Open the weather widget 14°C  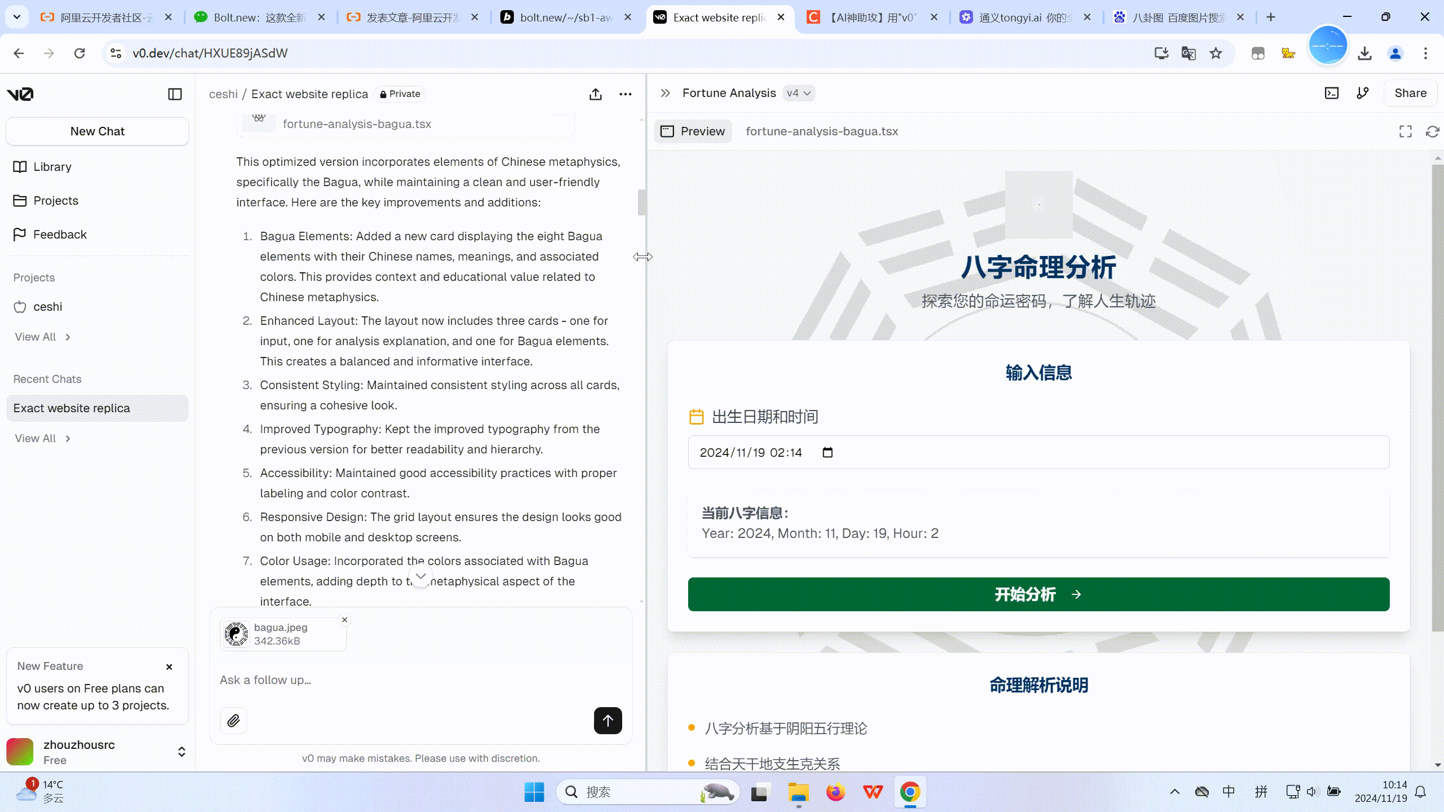coord(41,792)
